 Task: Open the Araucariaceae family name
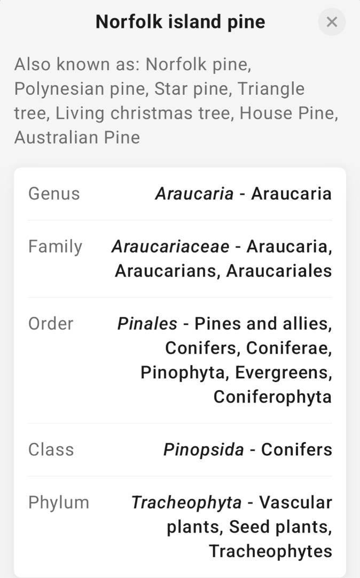[170, 246]
